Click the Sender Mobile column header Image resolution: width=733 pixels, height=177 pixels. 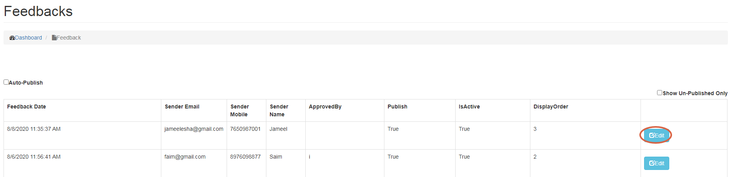[239, 110]
